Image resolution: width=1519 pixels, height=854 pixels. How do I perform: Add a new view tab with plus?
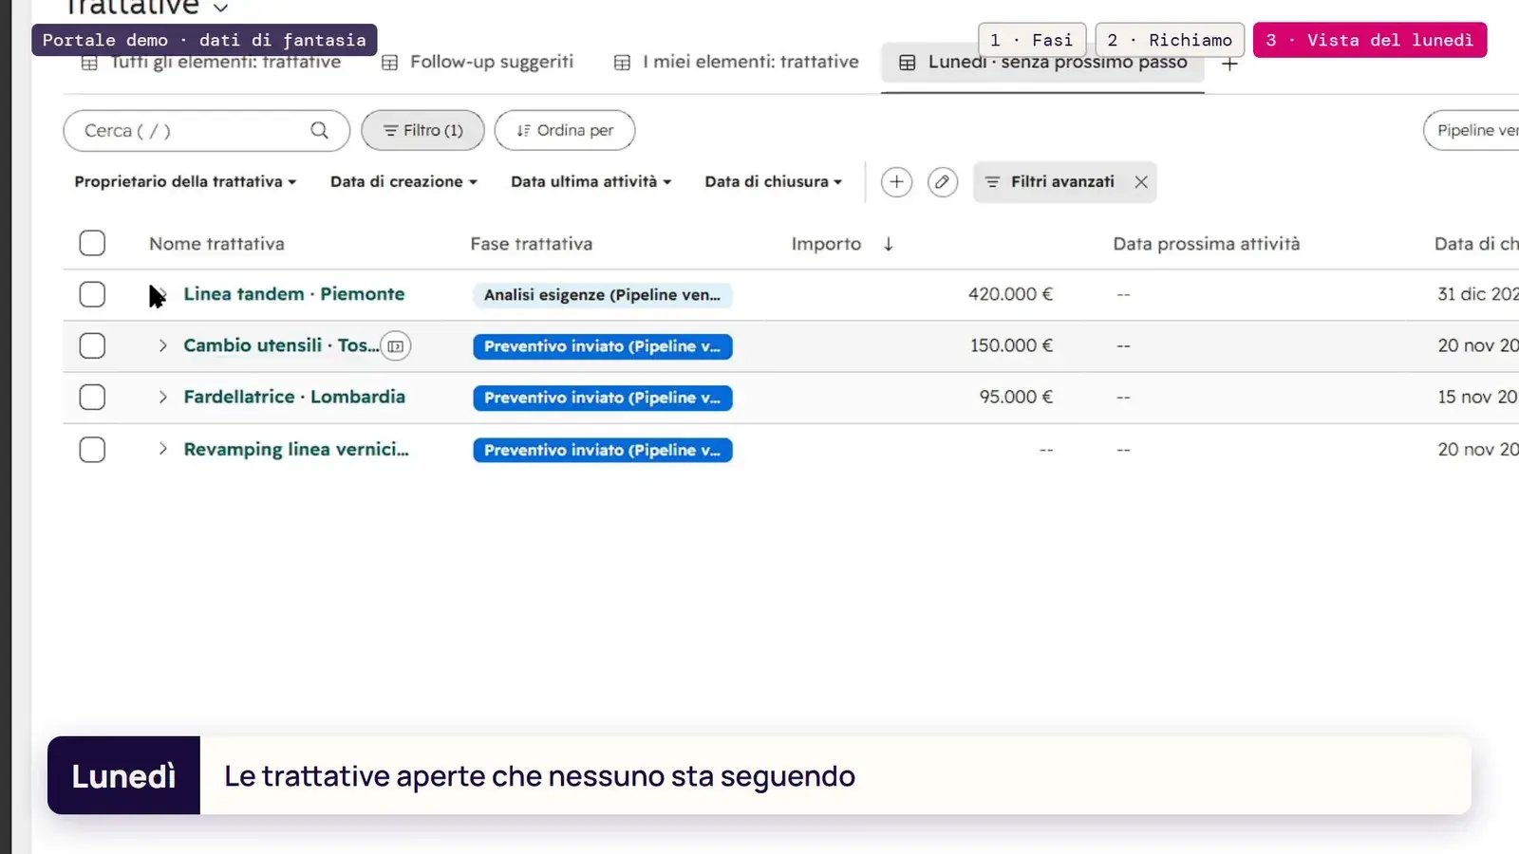[1229, 64]
